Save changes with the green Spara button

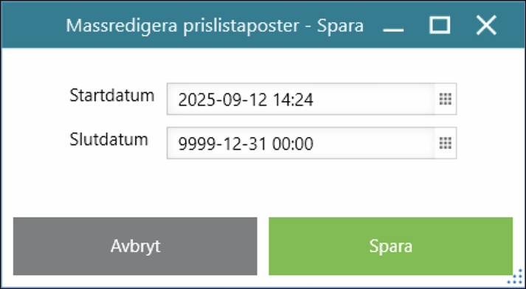(391, 246)
